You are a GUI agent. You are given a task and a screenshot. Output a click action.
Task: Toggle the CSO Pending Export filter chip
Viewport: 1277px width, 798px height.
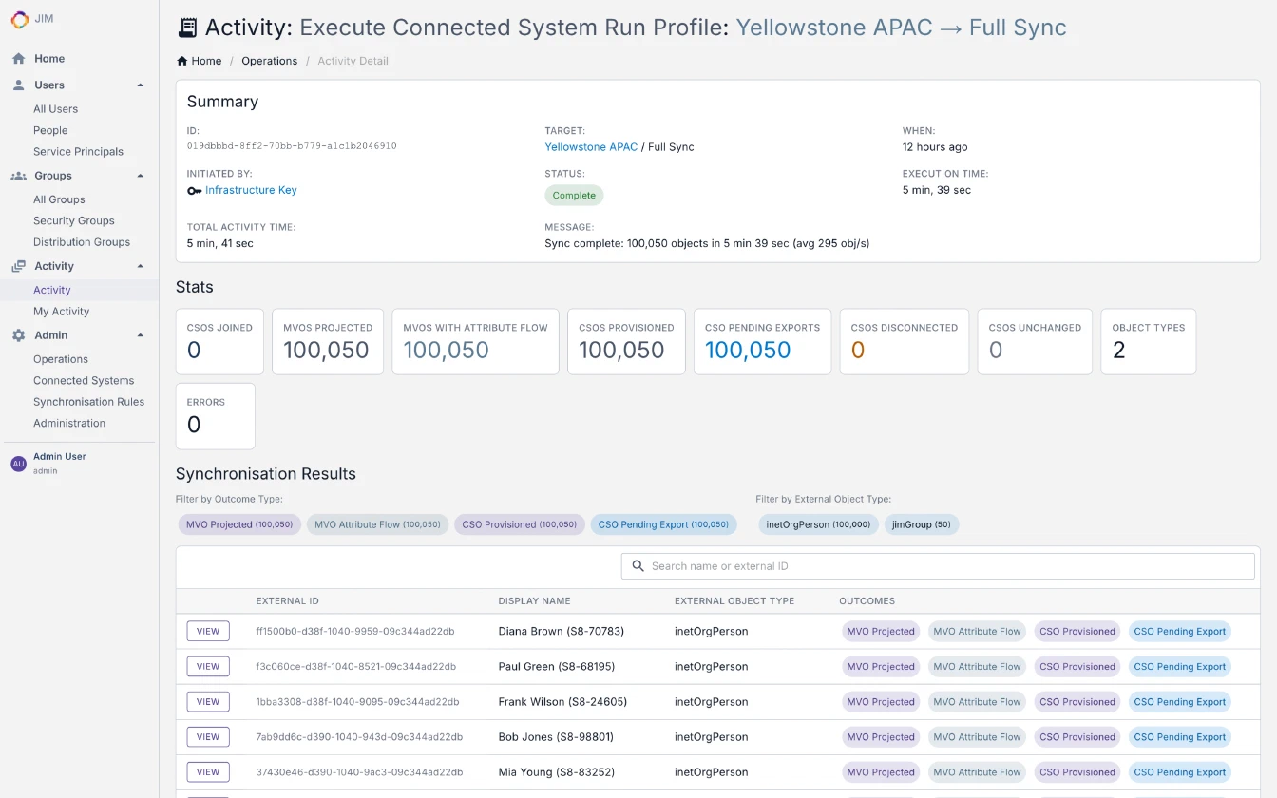pos(663,524)
